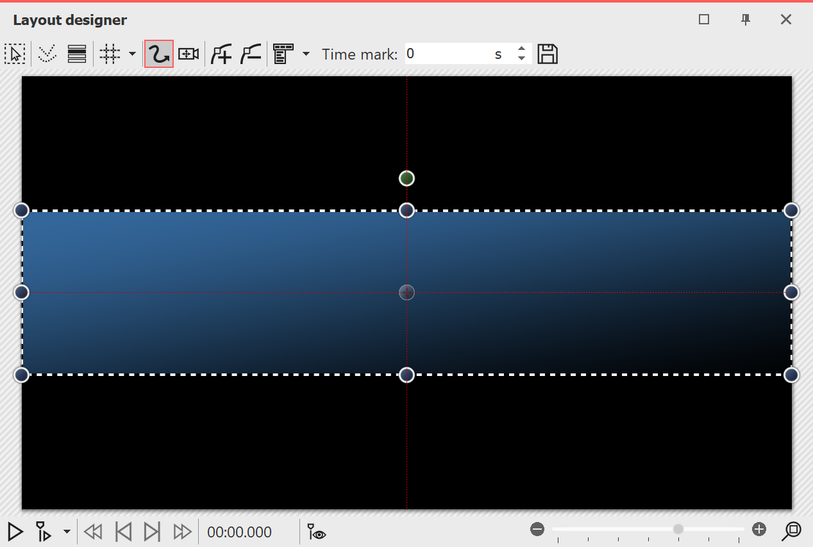
Task: Select the selection arrow tool
Action: point(15,54)
